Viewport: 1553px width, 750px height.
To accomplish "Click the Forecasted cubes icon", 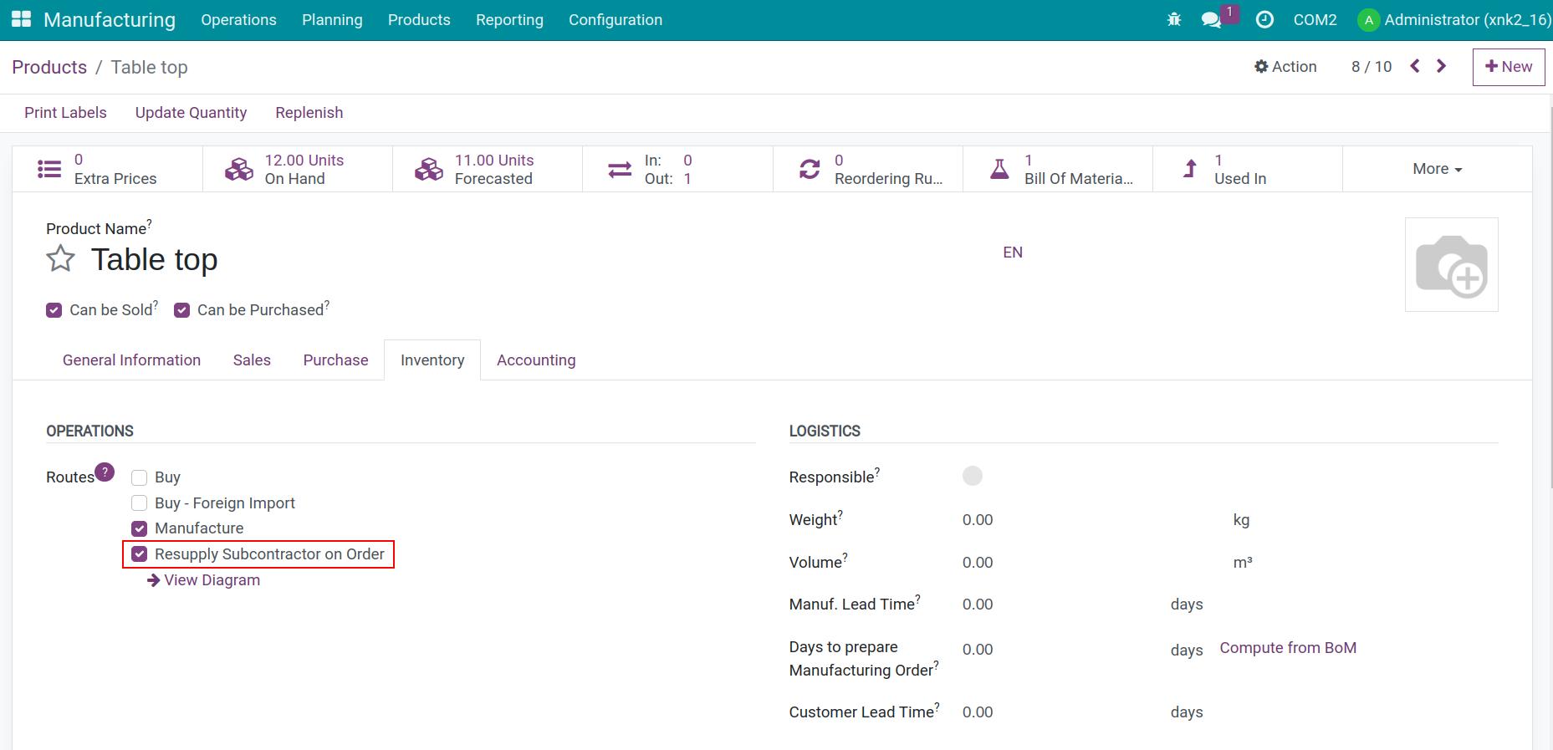I will tap(429, 169).
